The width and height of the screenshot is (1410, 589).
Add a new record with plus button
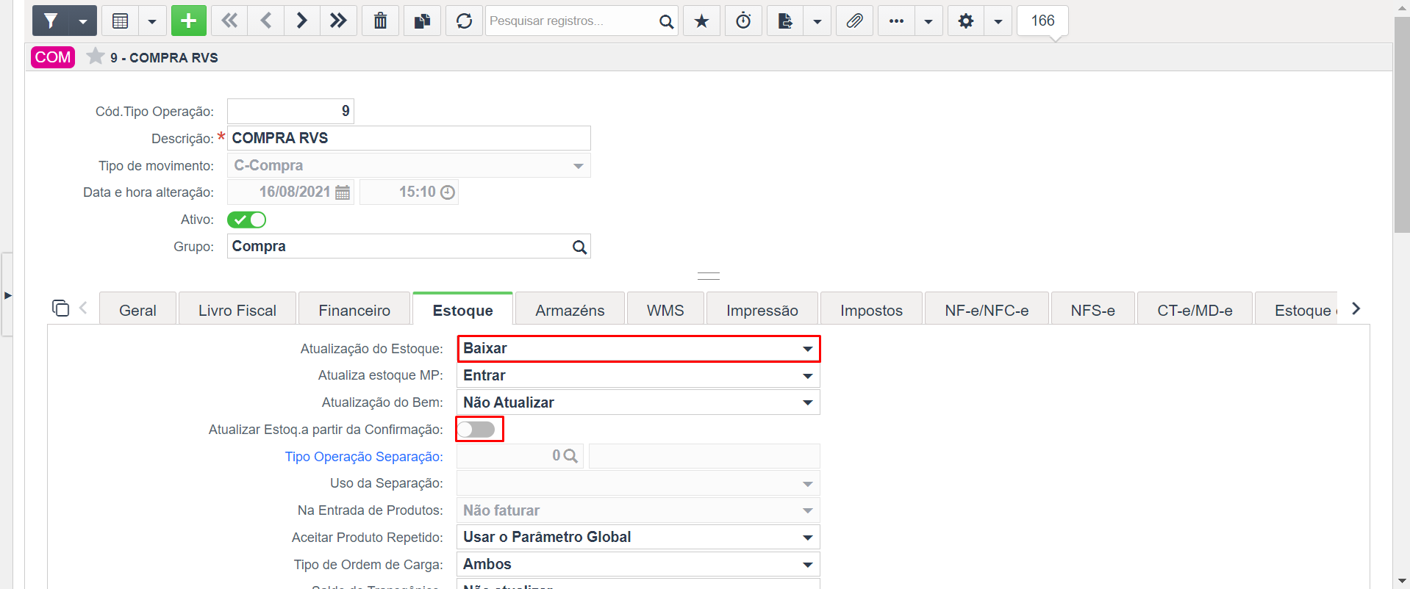[x=189, y=21]
